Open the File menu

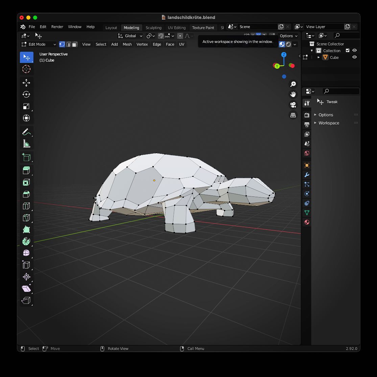pyautogui.click(x=32, y=27)
